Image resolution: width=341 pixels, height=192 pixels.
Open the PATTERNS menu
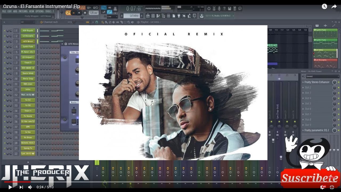(23, 11)
